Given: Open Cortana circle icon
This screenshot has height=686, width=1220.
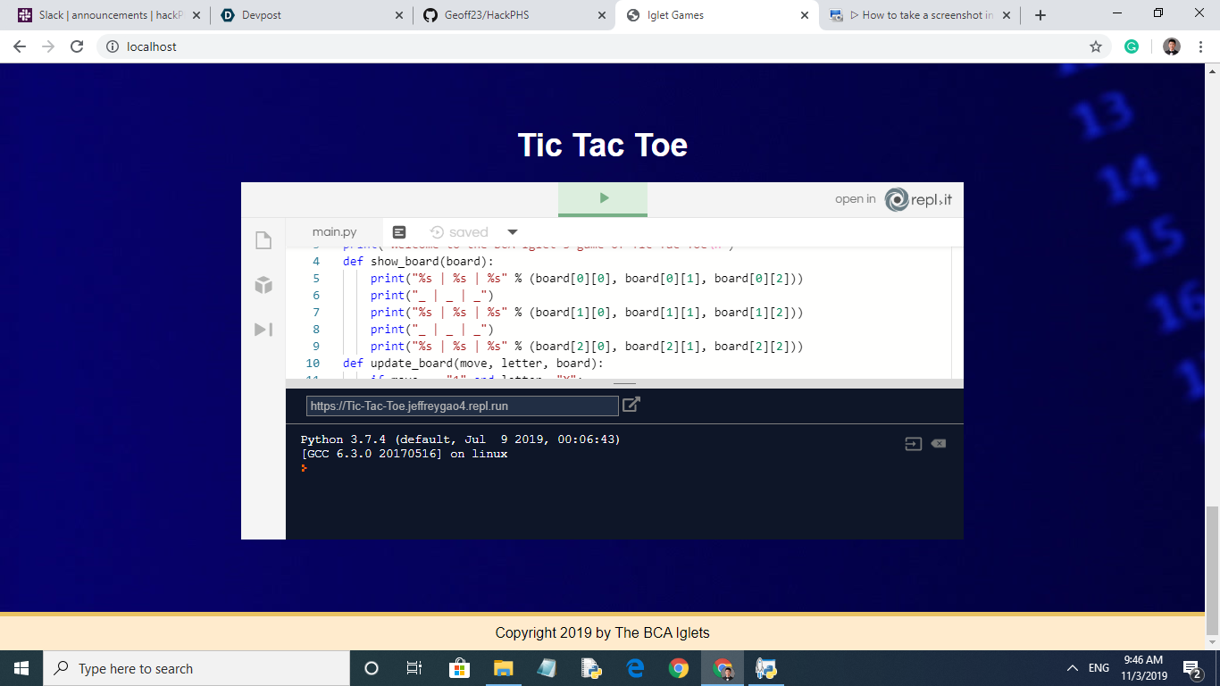Looking at the screenshot, I should pyautogui.click(x=372, y=668).
